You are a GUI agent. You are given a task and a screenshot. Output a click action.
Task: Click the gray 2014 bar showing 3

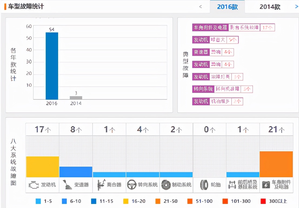(x=76, y=98)
